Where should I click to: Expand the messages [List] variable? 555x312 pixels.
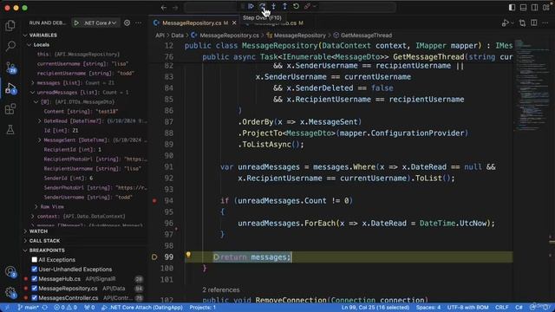tap(33, 83)
